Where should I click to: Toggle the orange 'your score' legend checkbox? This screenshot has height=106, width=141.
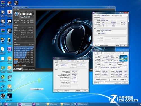[x=14, y=65]
